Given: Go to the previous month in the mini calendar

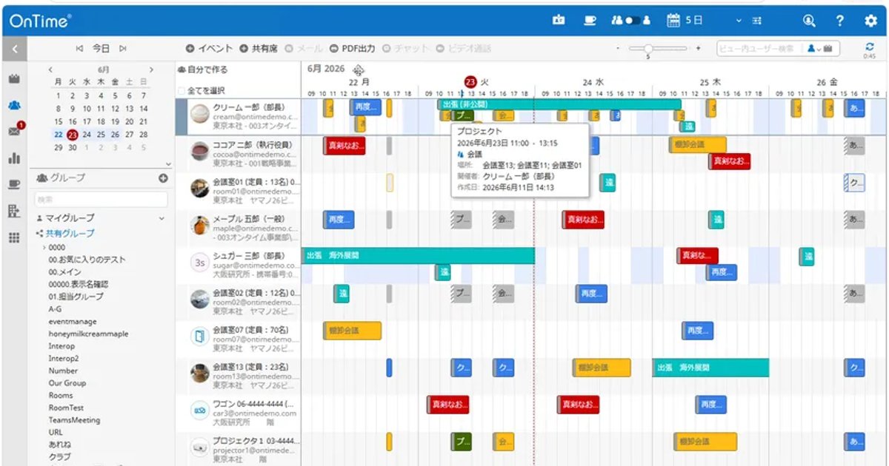Looking at the screenshot, I should [x=50, y=70].
